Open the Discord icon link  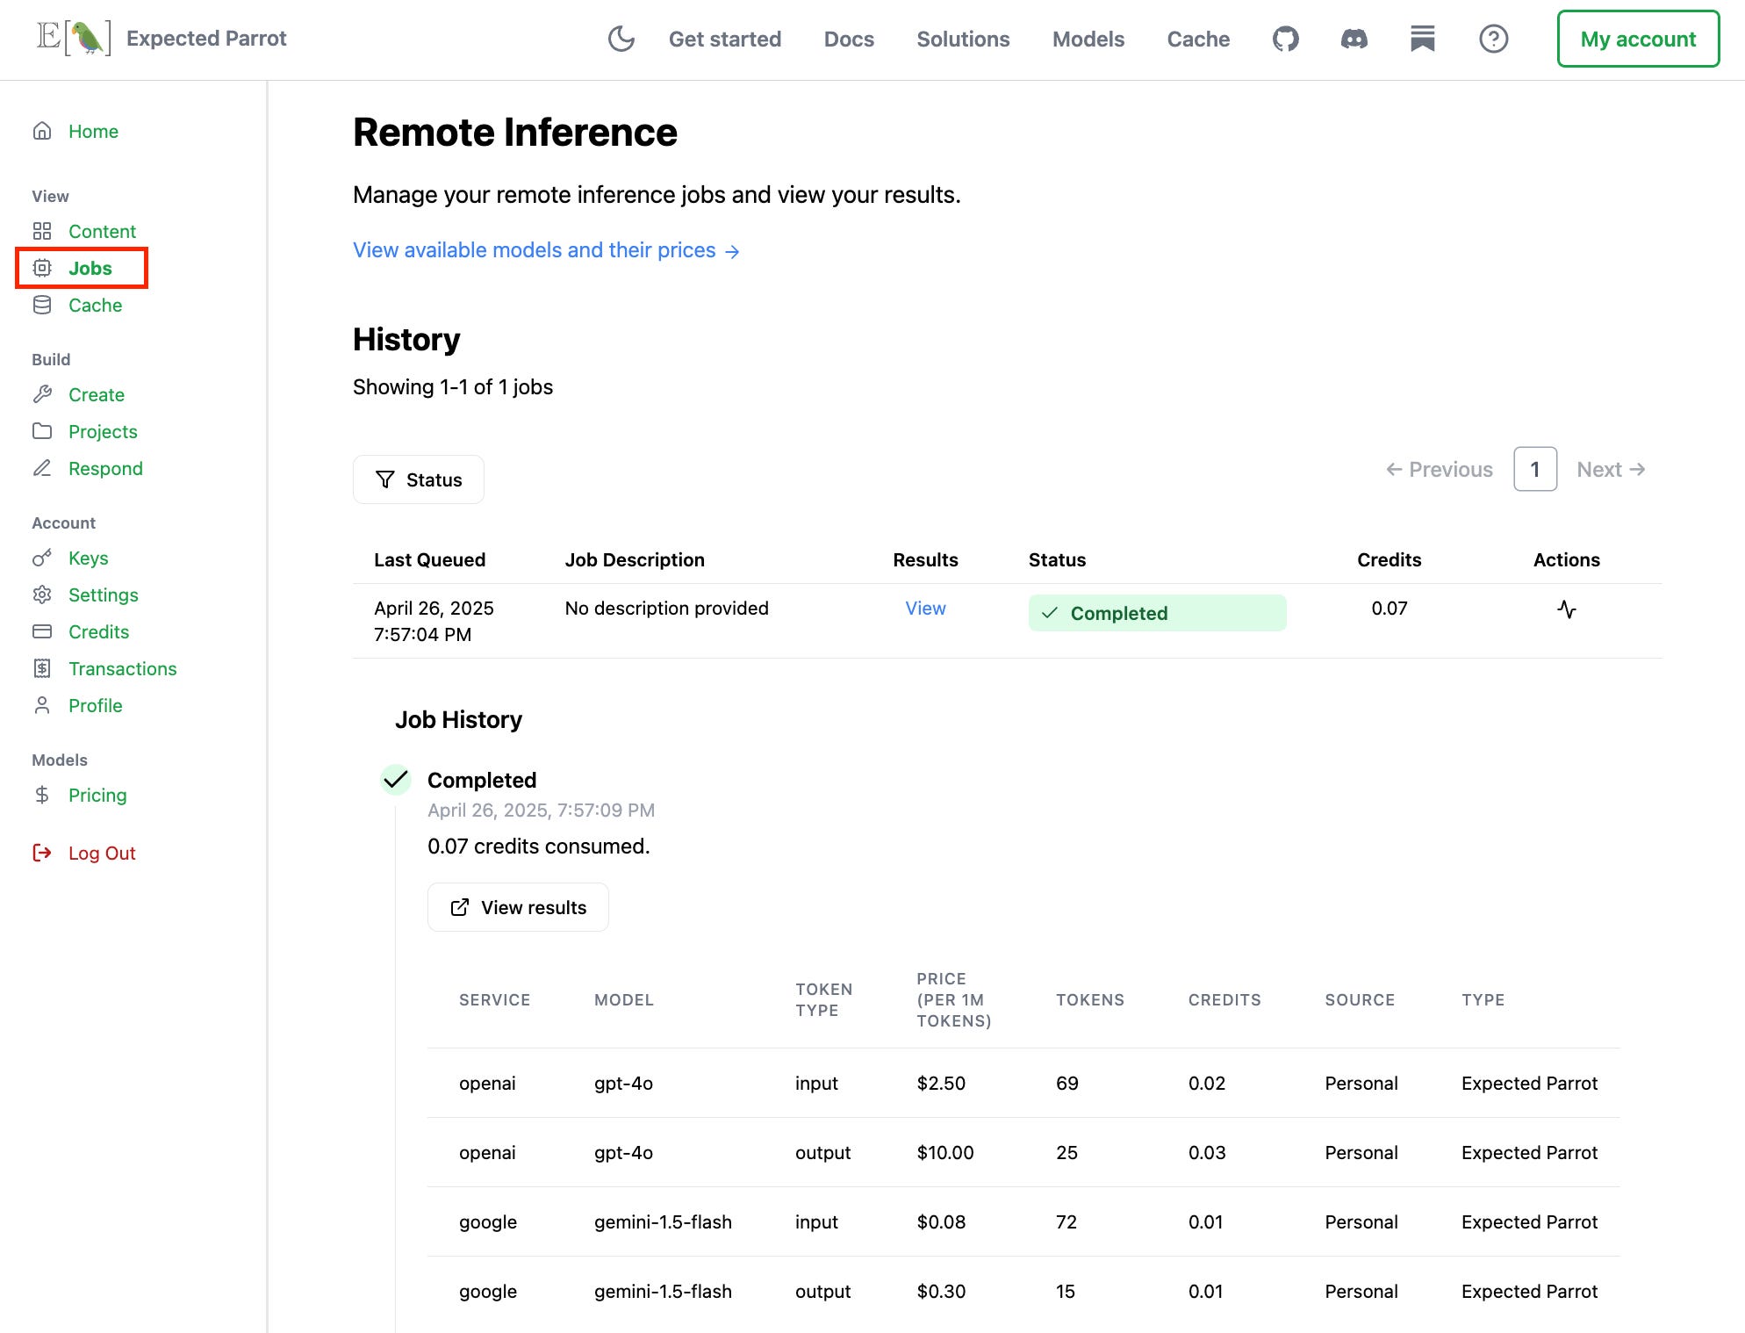coord(1354,39)
